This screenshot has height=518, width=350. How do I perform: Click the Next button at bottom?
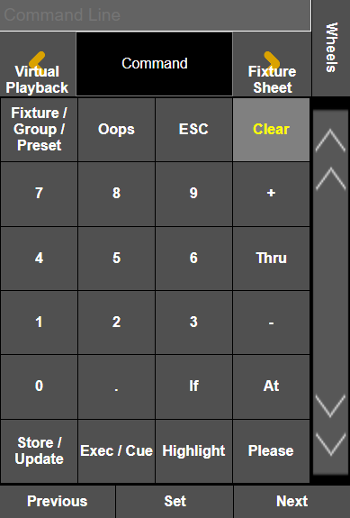point(292,502)
